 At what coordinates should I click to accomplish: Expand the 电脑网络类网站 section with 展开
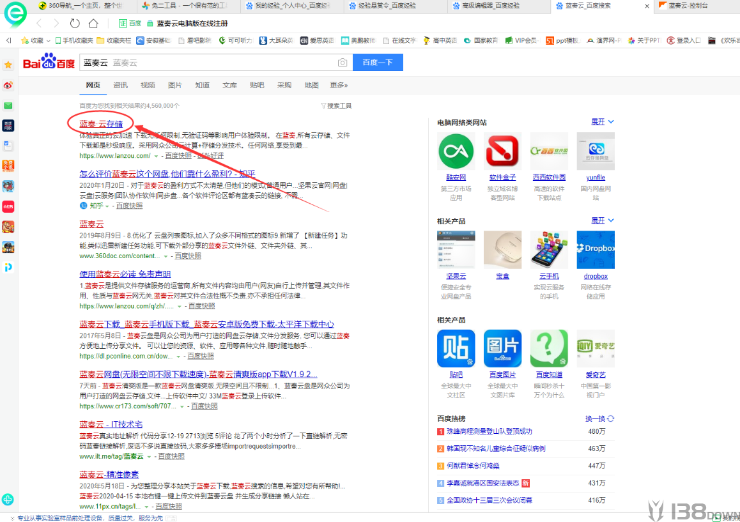point(603,122)
